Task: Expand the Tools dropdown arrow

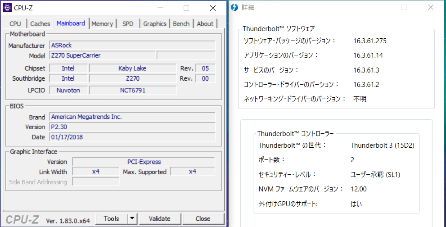Action: pyautogui.click(x=132, y=219)
